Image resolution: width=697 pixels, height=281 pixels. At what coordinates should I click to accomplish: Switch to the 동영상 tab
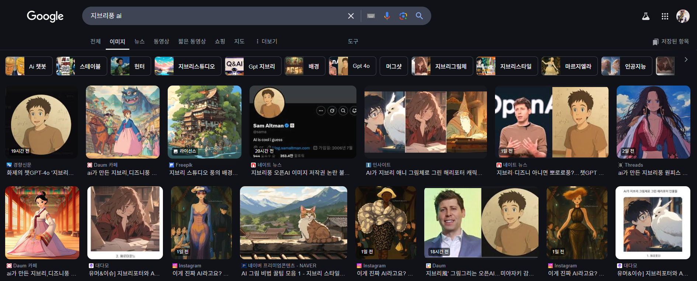pos(161,41)
